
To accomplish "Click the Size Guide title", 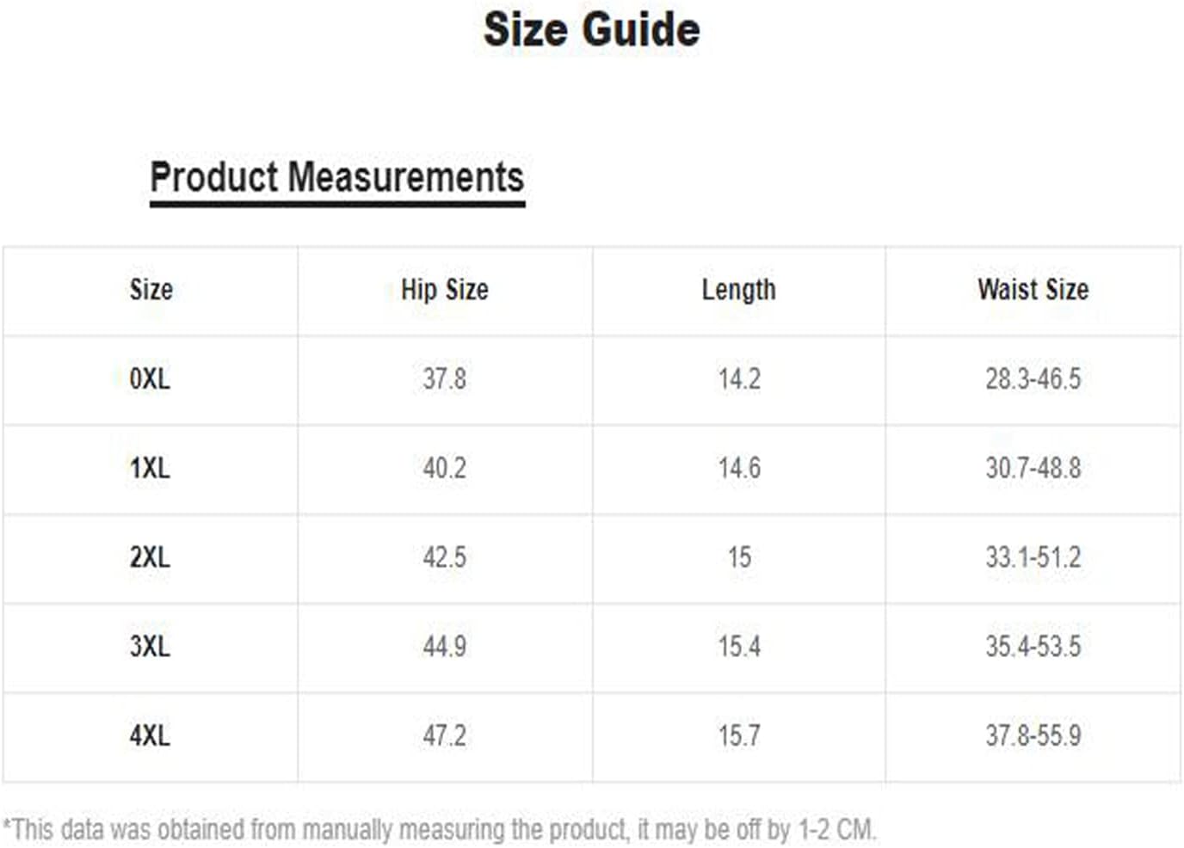I will 591,30.
